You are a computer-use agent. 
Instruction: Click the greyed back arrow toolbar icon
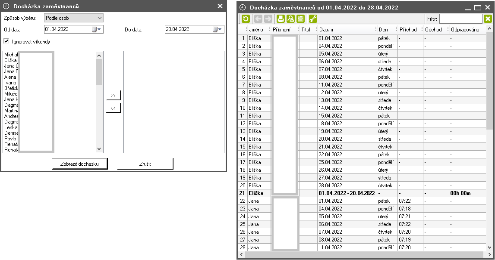pos(258,19)
